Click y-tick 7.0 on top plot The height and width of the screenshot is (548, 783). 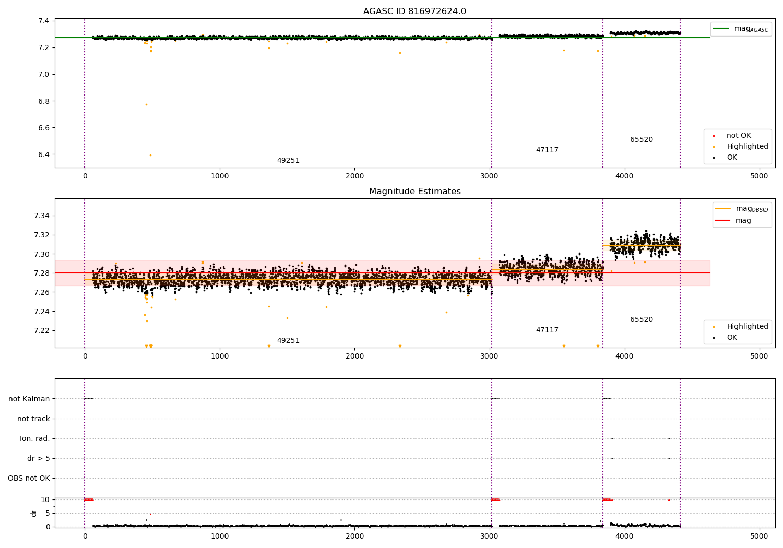[x=43, y=75]
